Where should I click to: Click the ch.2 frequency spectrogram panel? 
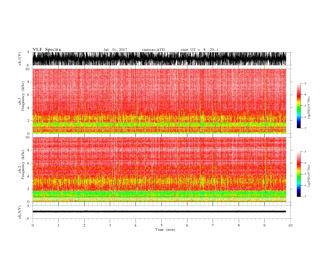tap(159, 169)
